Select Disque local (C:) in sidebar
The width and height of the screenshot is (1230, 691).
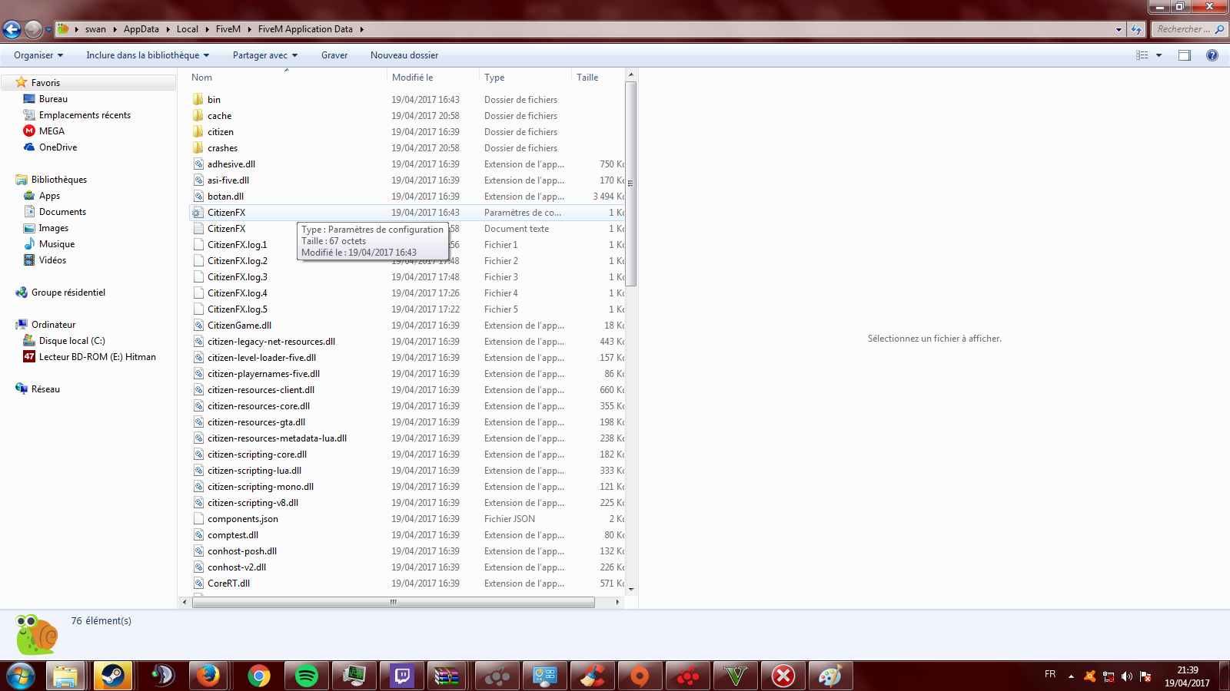pyautogui.click(x=71, y=341)
